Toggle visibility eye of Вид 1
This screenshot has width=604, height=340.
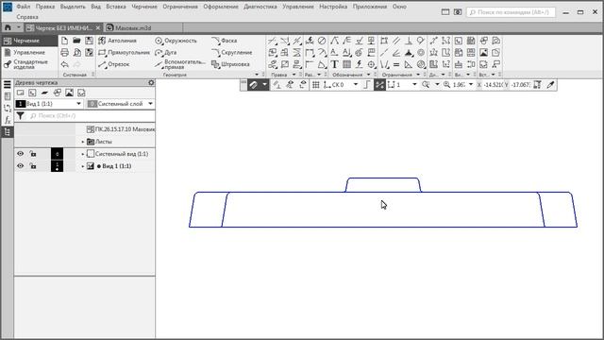point(21,166)
